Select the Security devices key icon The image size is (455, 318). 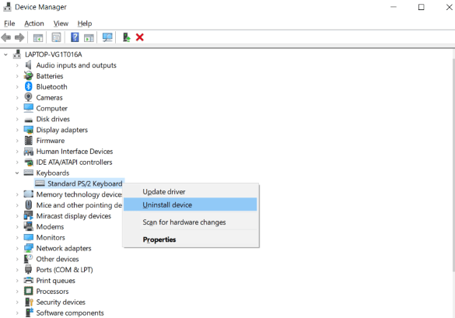[x=29, y=302]
